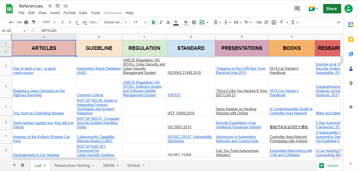Open the font size dropdown
358x171 pixels.
[x=140, y=22]
